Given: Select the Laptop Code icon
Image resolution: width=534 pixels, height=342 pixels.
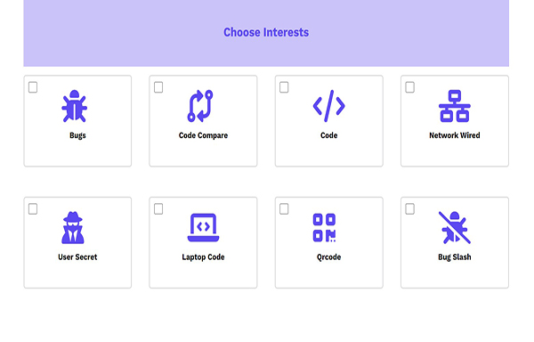Looking at the screenshot, I should [x=203, y=227].
